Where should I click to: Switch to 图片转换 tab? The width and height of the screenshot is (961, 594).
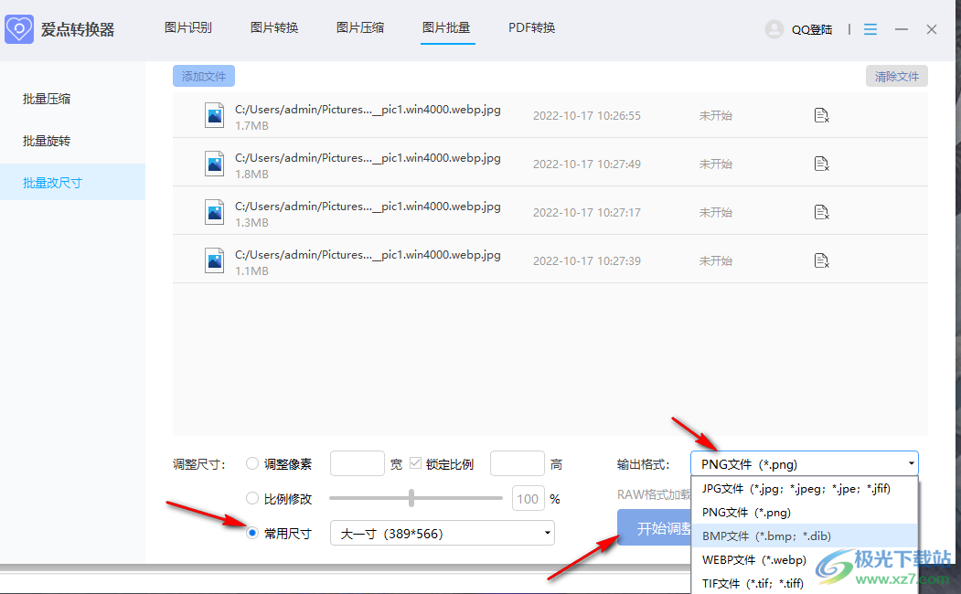point(274,27)
